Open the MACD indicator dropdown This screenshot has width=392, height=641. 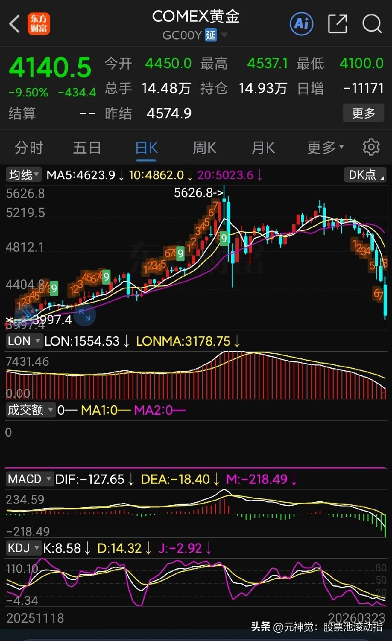coord(29,479)
